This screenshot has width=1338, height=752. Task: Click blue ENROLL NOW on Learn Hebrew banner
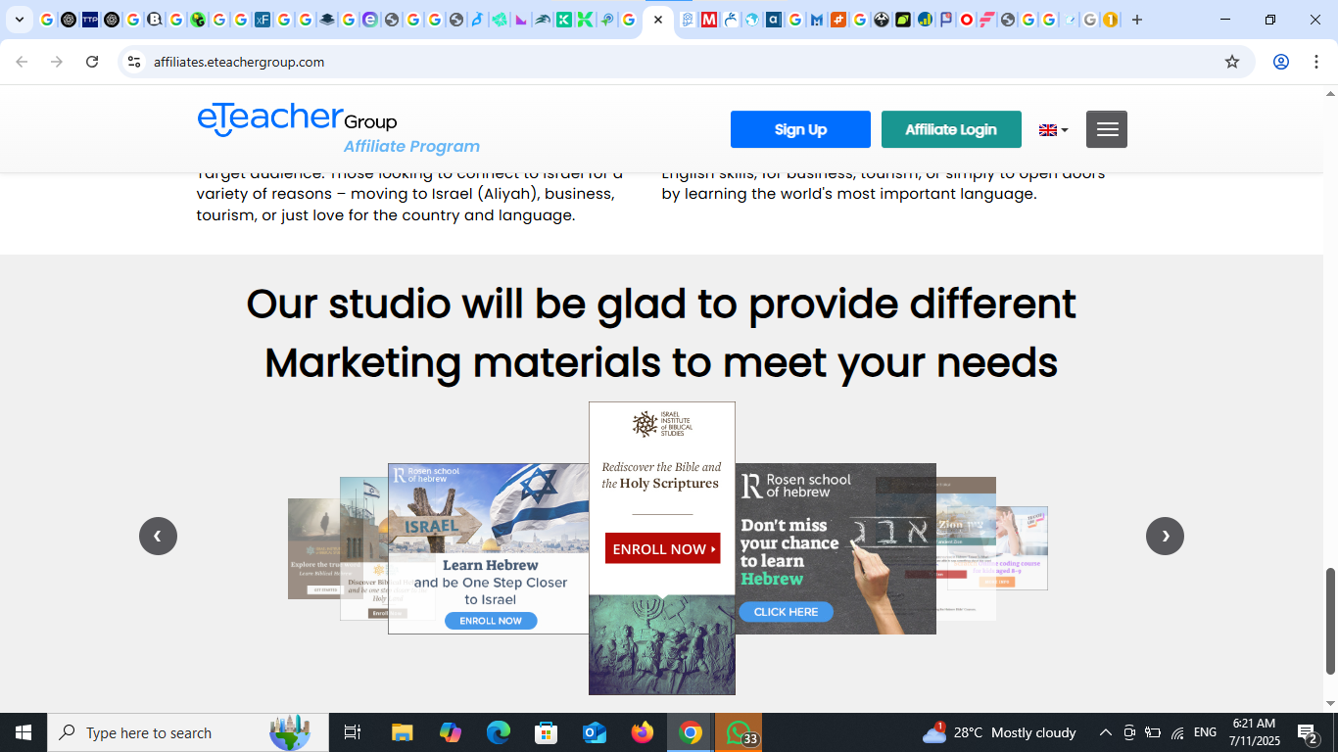coord(491,621)
